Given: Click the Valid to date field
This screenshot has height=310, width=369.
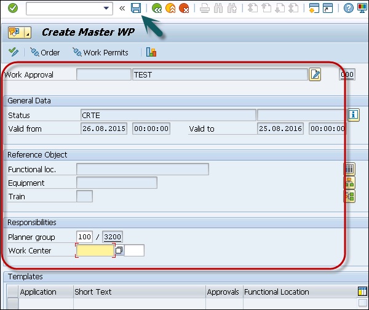Looking at the screenshot, I should pos(281,129).
